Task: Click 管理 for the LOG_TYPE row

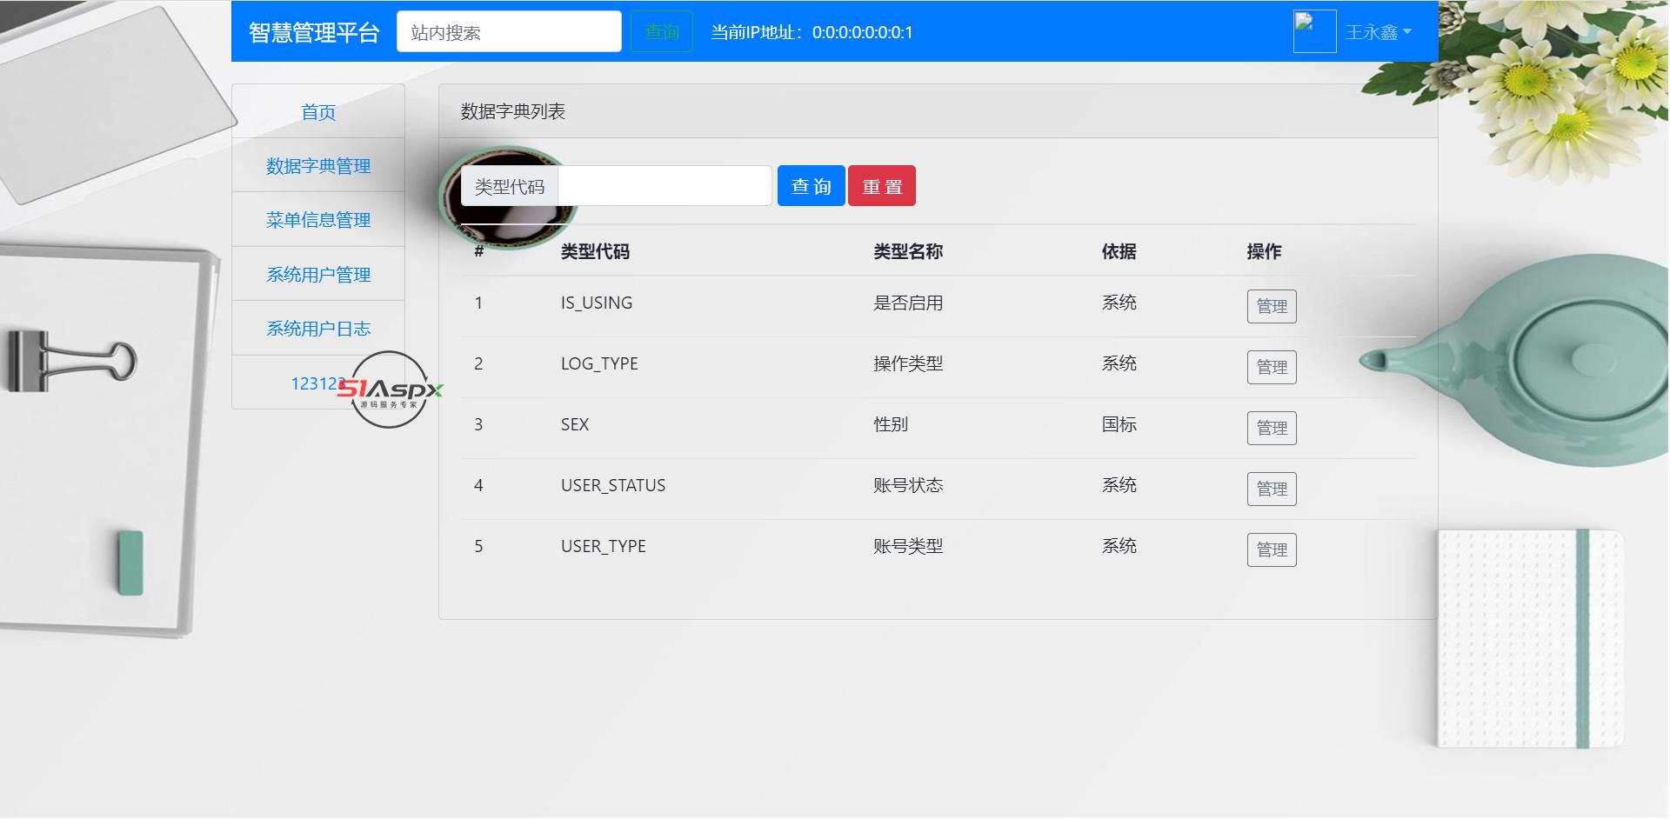Action: pyautogui.click(x=1272, y=367)
